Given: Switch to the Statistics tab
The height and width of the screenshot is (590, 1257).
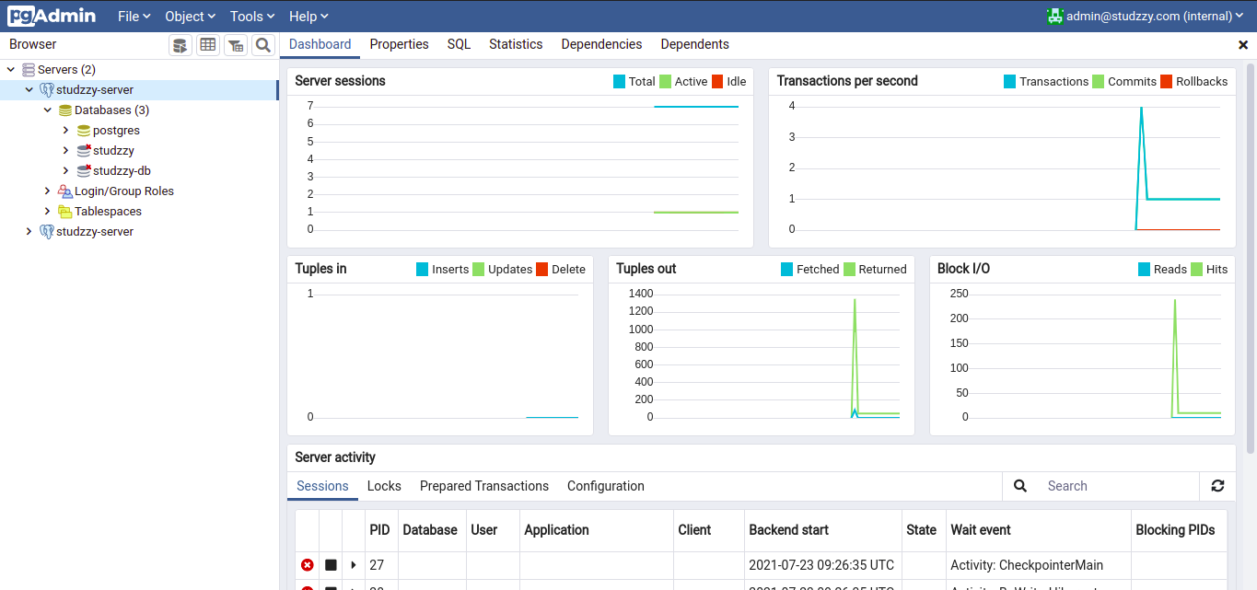Looking at the screenshot, I should (x=516, y=44).
